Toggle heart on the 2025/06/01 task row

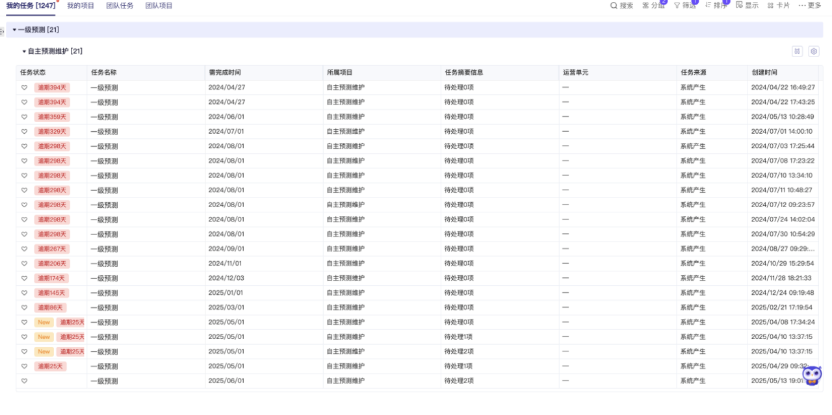point(24,381)
